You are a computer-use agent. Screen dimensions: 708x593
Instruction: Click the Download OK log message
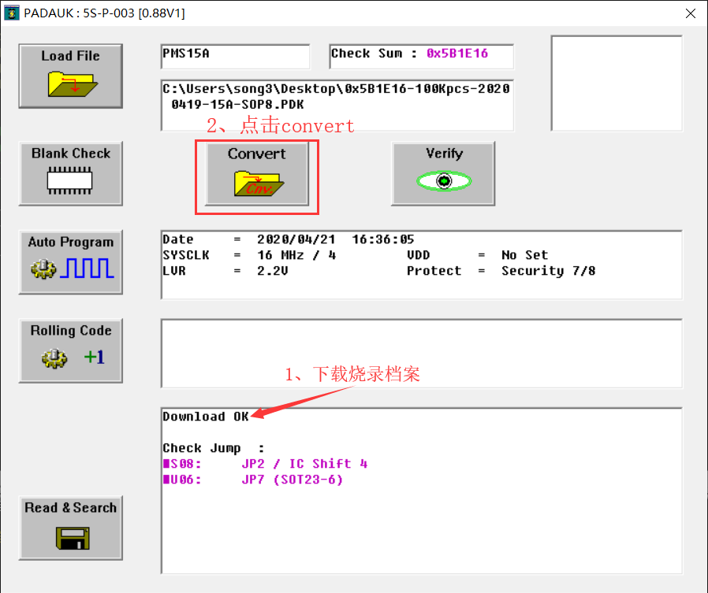point(205,417)
